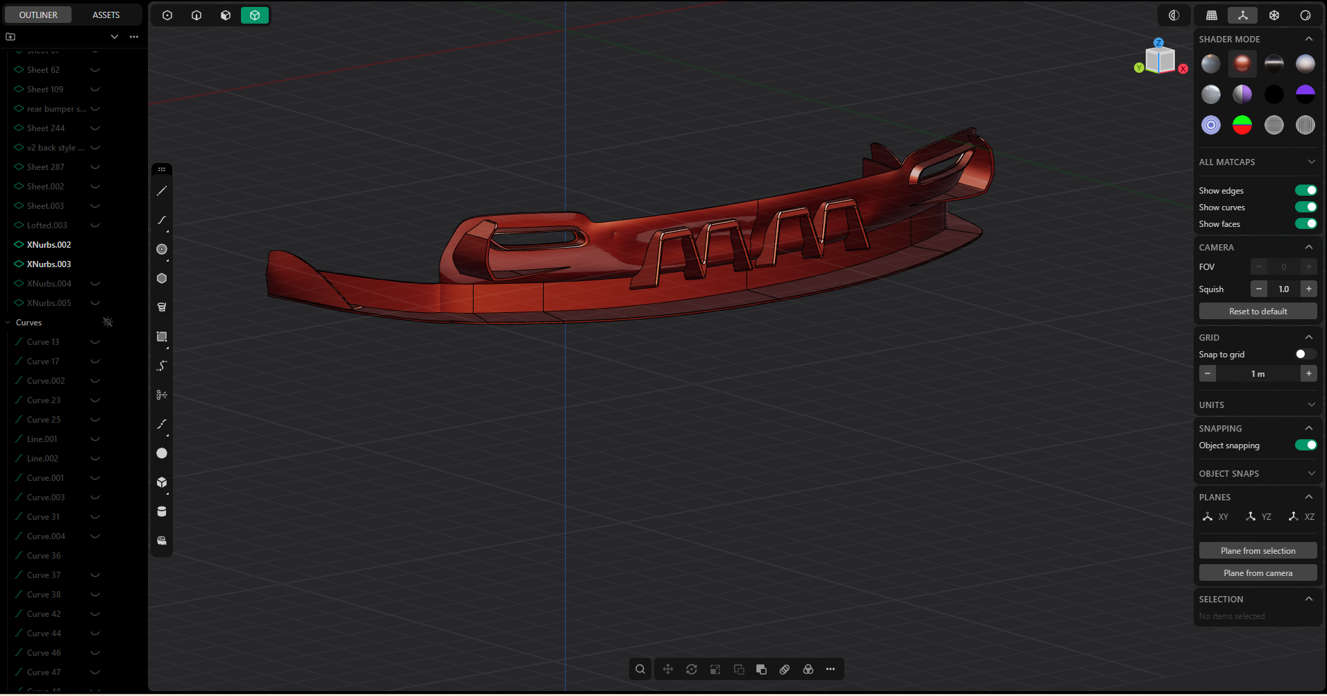1327x696 pixels.
Task: Activate the Cylinder tool
Action: click(x=162, y=511)
